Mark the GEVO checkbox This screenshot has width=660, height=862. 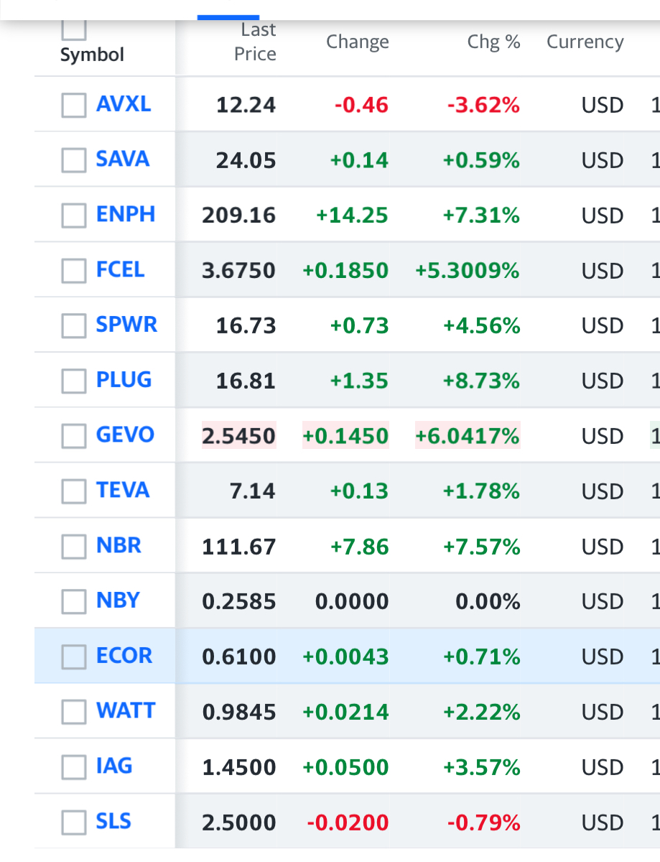73,436
